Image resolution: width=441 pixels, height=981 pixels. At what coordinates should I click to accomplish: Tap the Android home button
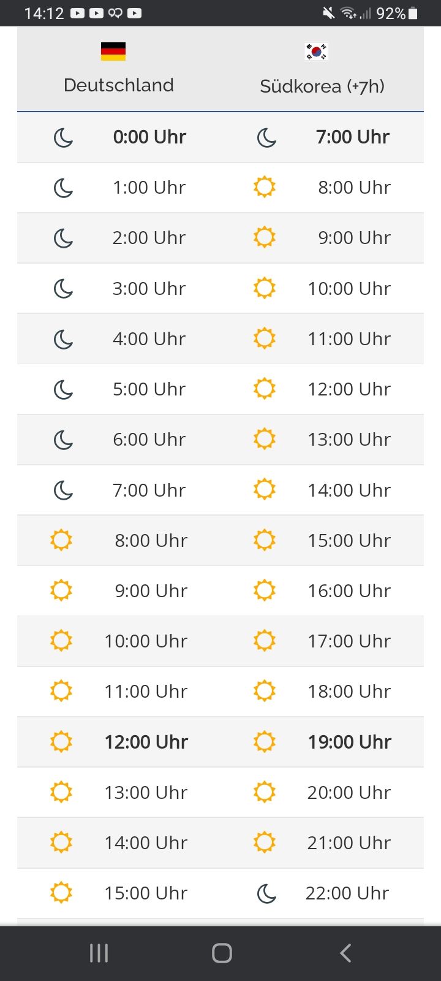(222, 953)
